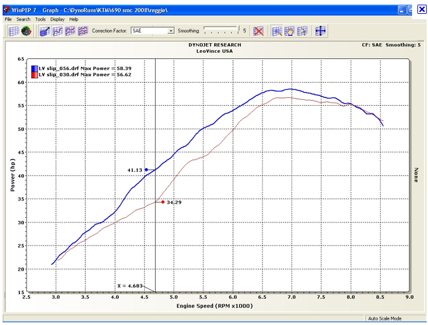Click the blue legend swatch for slip_056
Screen dimensions: 428x325
tap(34, 68)
